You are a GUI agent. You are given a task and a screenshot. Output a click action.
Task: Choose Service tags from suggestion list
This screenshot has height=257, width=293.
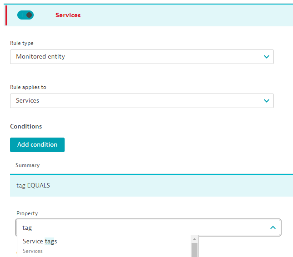pos(40,242)
